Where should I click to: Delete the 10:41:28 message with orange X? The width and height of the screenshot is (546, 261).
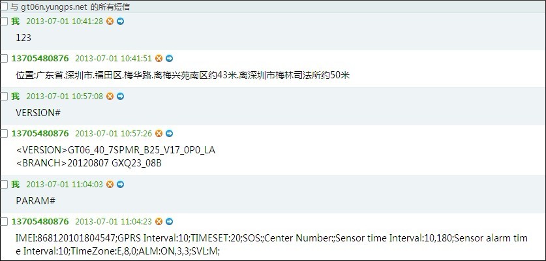(x=110, y=22)
